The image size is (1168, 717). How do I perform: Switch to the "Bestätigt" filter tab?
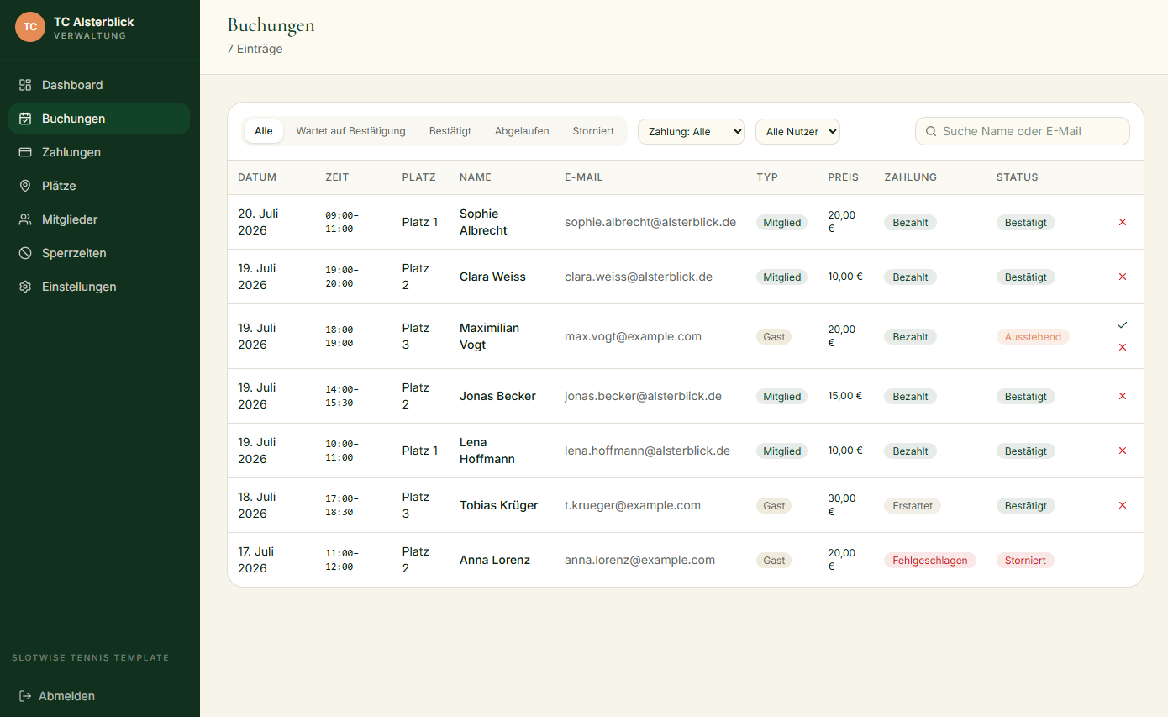click(450, 131)
